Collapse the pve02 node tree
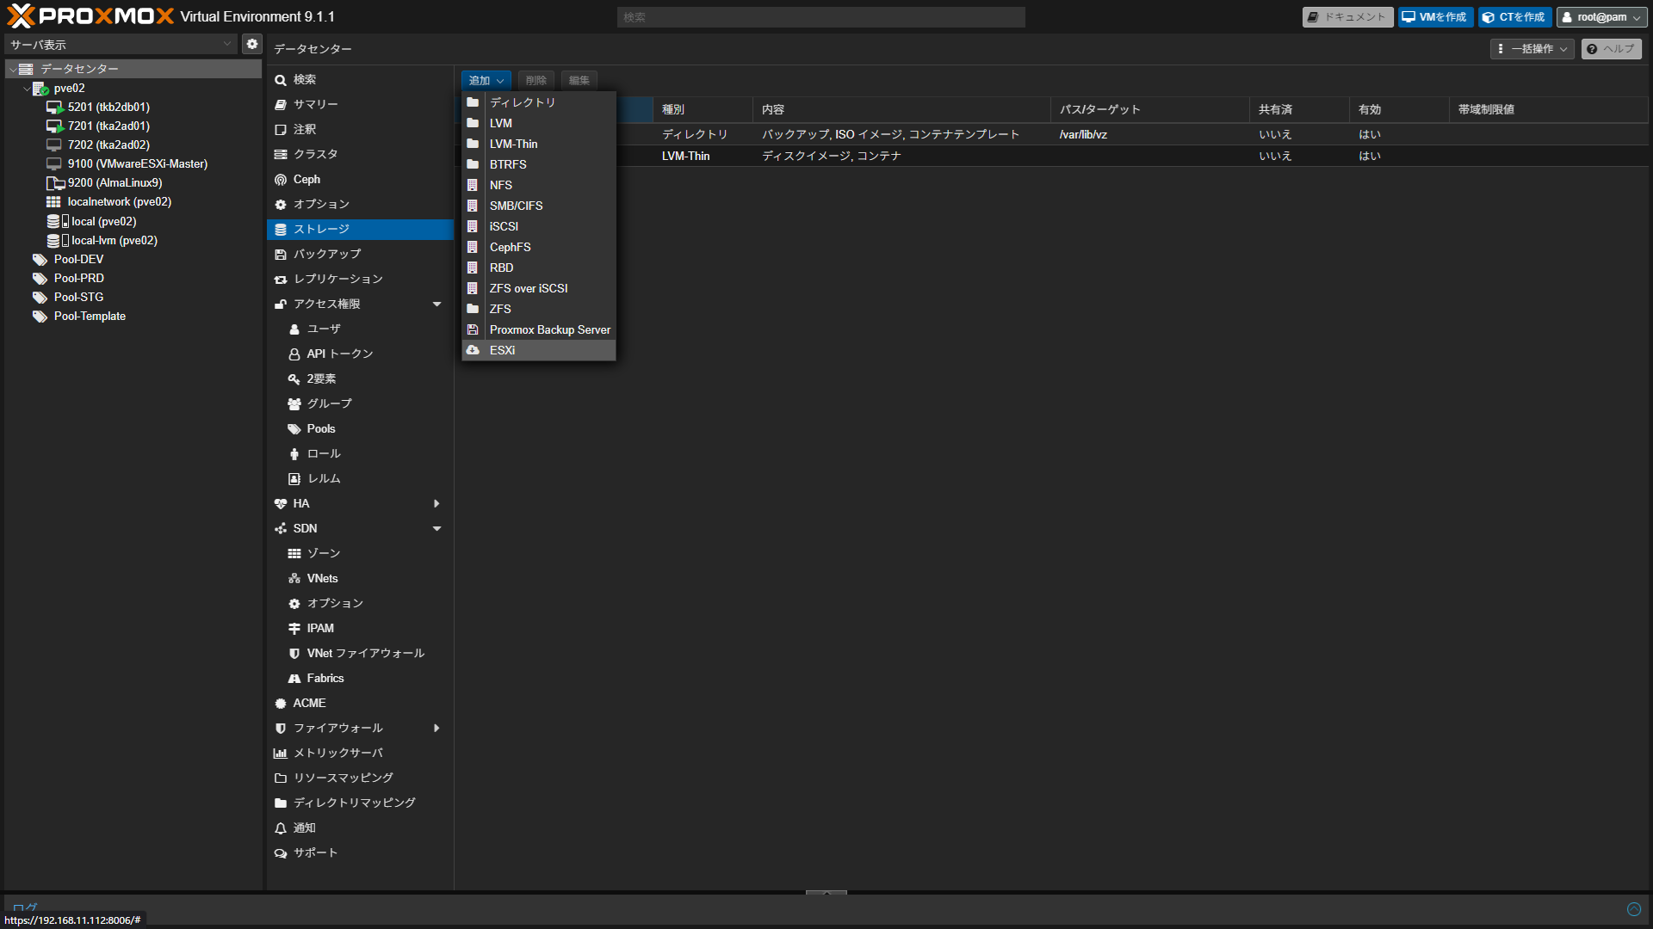This screenshot has width=1653, height=929. tap(27, 89)
